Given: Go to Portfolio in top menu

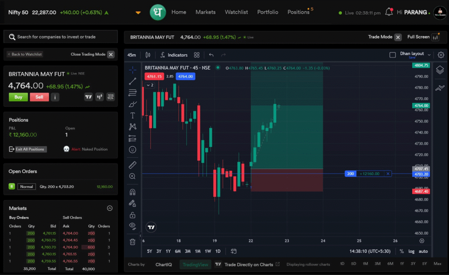Looking at the screenshot, I should click(x=267, y=12).
